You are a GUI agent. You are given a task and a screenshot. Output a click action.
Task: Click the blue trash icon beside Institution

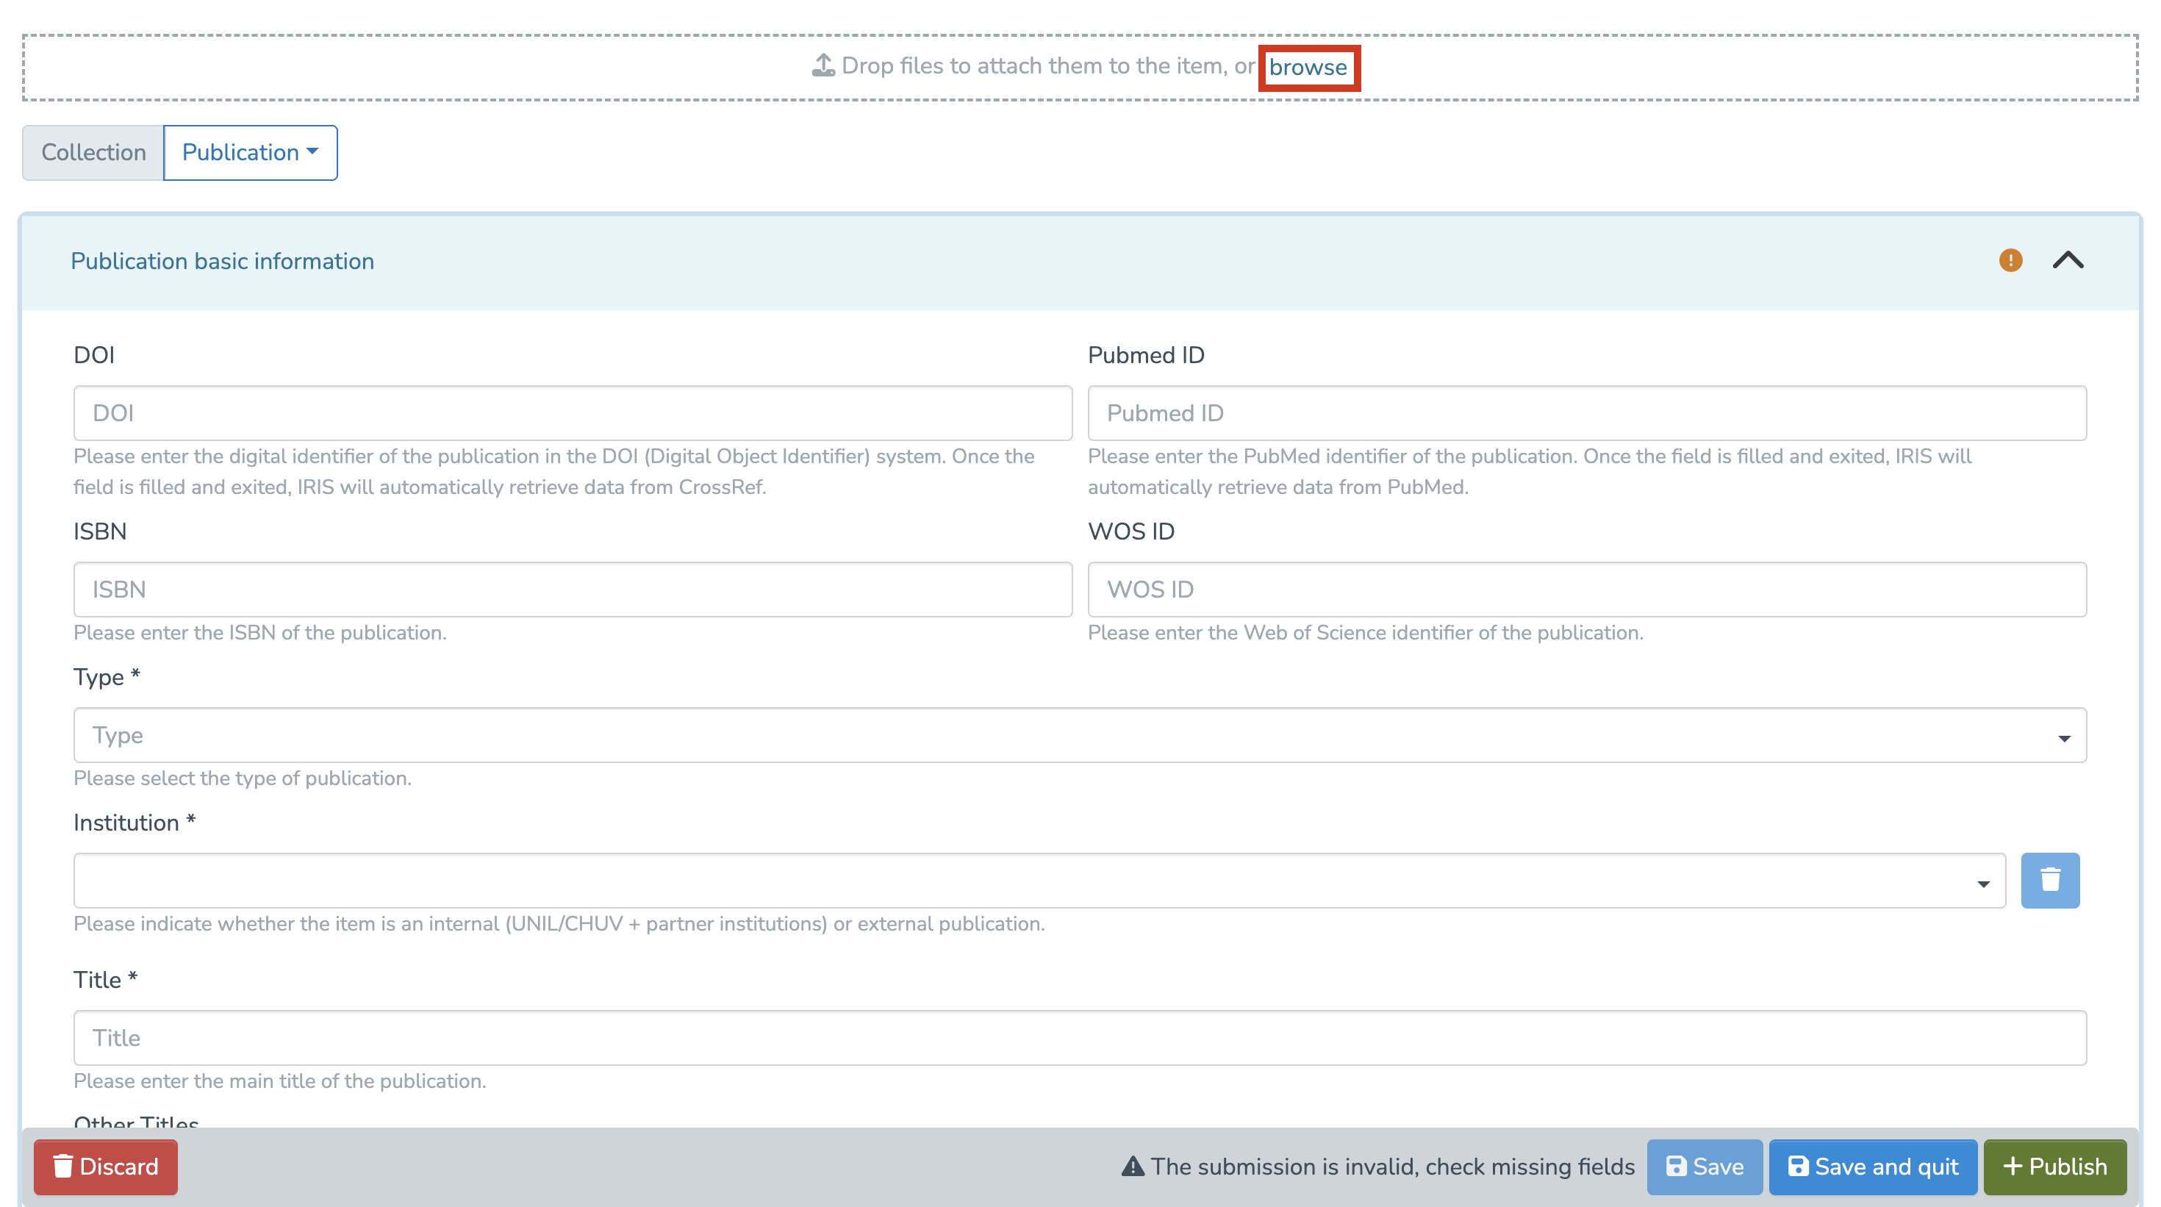[2049, 880]
